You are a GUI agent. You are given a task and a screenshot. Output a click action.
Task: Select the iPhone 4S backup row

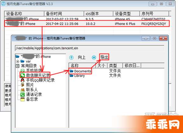tap(87, 19)
